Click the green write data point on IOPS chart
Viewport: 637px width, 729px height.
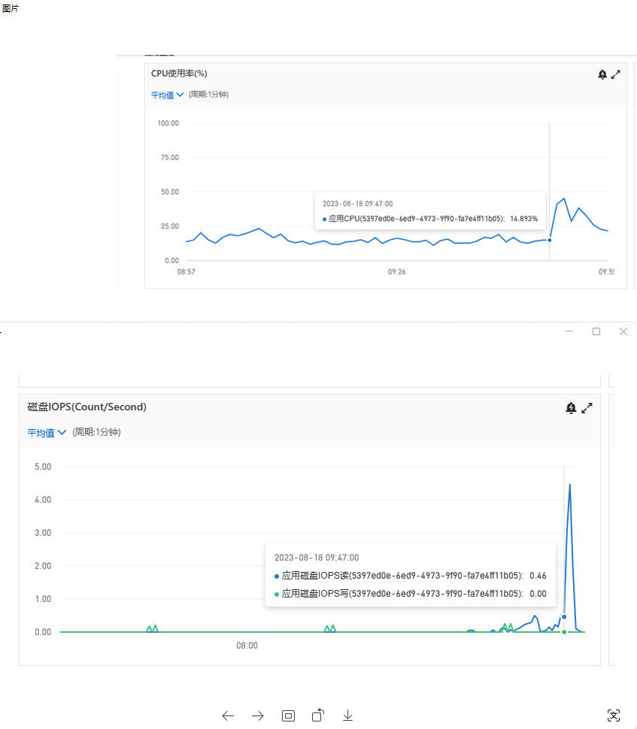click(x=564, y=631)
